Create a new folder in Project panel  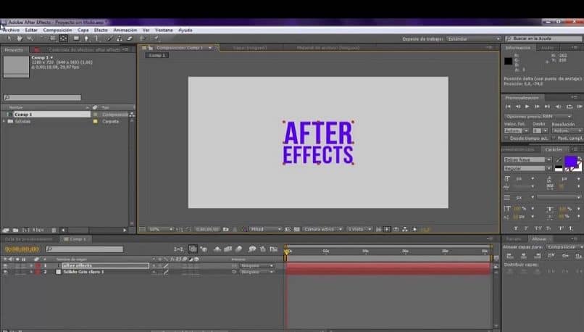click(16, 231)
